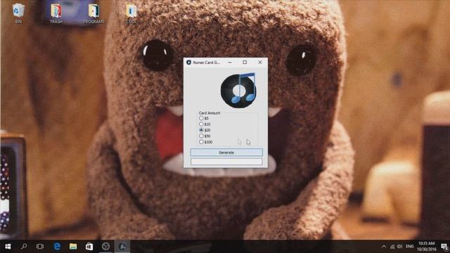
Task: Click the active Itunes Card Generator taskbar icon
Action: tap(122, 247)
